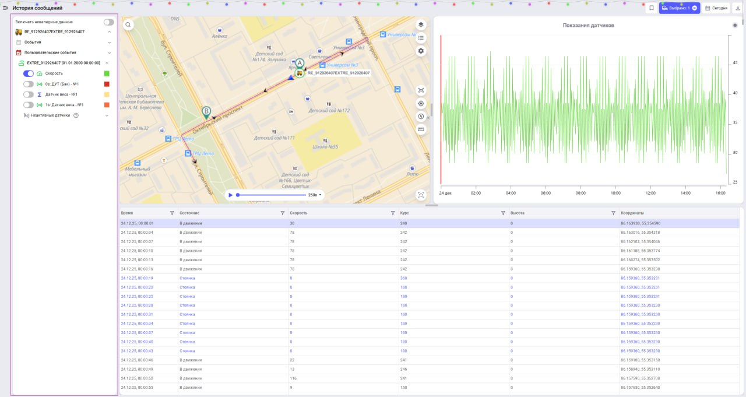This screenshot has width=746, height=397.
Task: Disable the Скорость sensor toggle
Action: pos(29,73)
